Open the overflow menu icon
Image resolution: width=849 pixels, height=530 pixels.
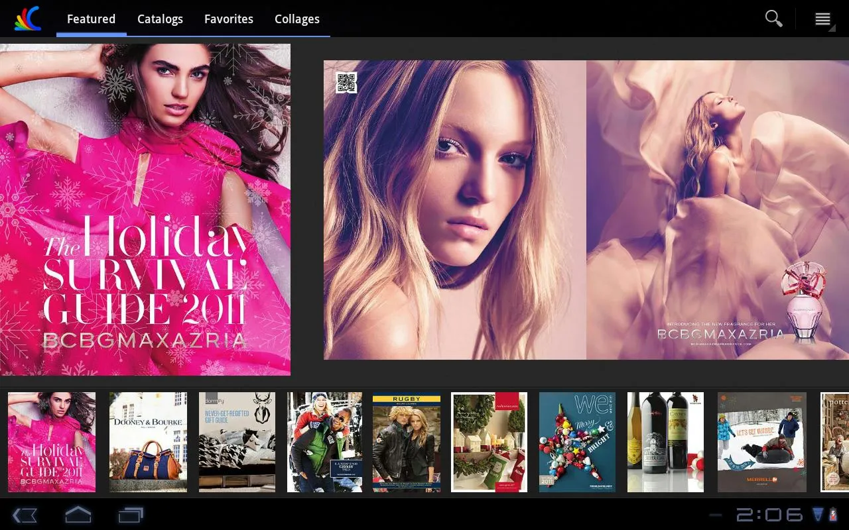(822, 19)
